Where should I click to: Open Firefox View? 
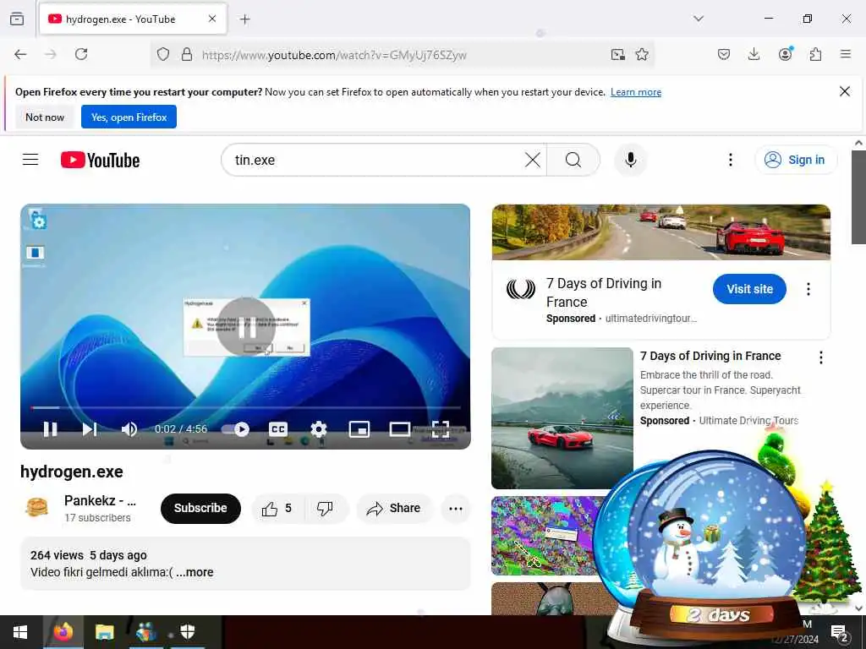coord(17,19)
